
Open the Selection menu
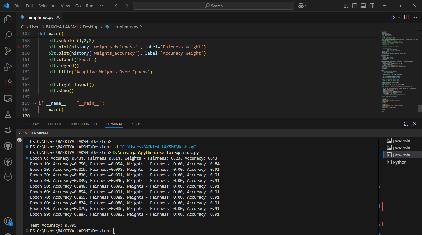click(47, 6)
